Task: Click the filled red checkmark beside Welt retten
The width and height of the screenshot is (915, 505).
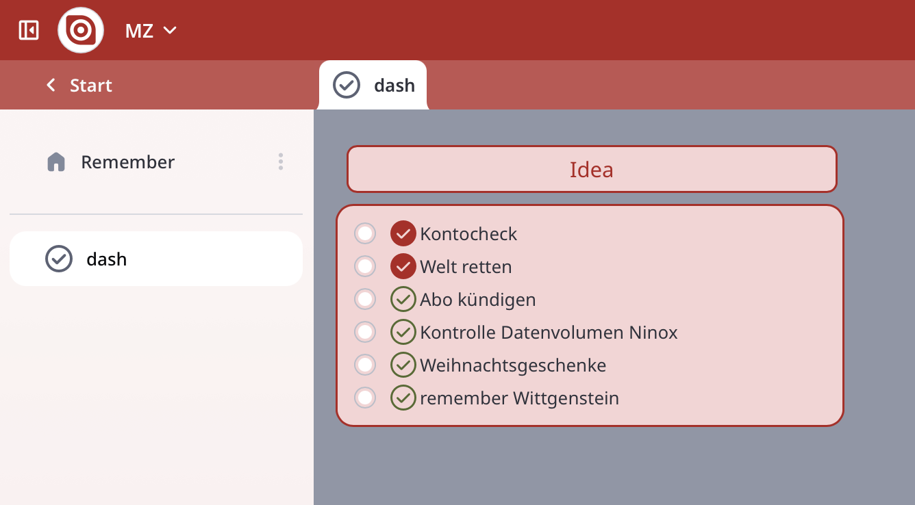Action: [x=403, y=267]
